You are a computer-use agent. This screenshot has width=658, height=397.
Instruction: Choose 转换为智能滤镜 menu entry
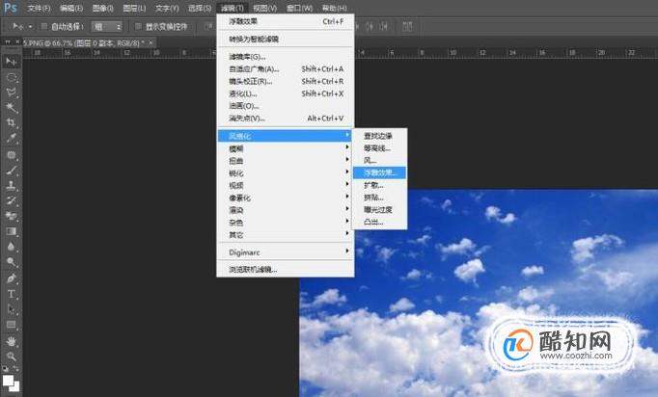286,39
